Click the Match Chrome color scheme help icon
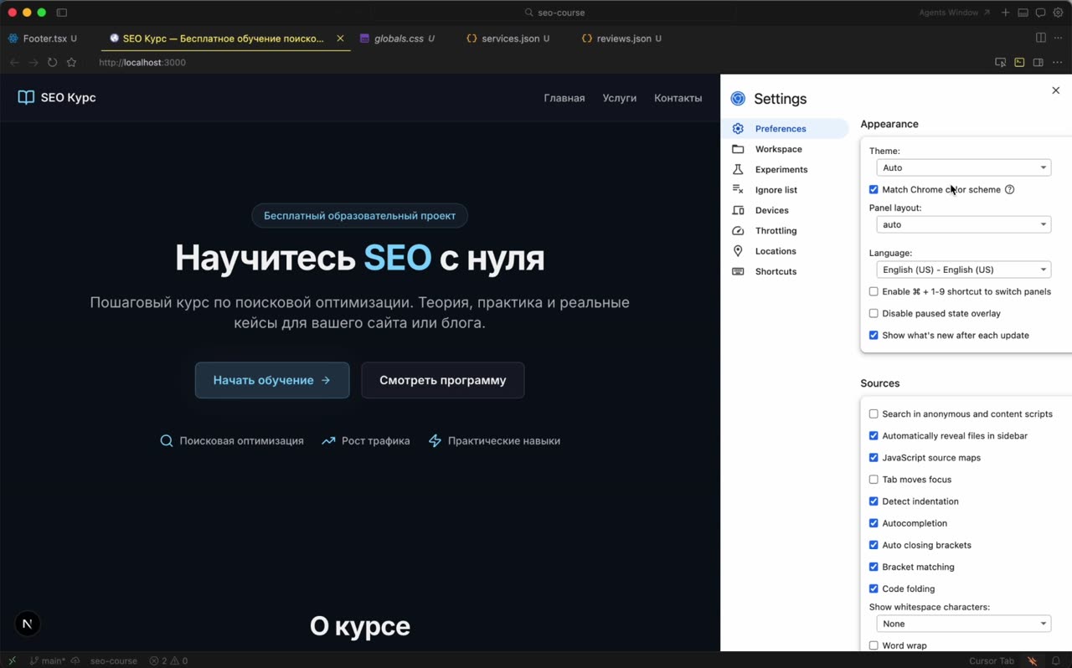Image resolution: width=1072 pixels, height=668 pixels. [x=1009, y=190]
